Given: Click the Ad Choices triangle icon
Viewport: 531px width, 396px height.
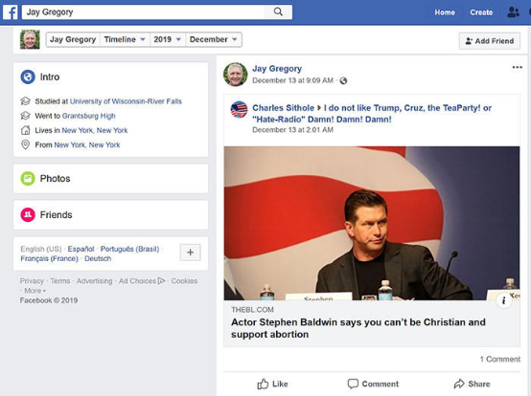Looking at the screenshot, I should (x=161, y=281).
